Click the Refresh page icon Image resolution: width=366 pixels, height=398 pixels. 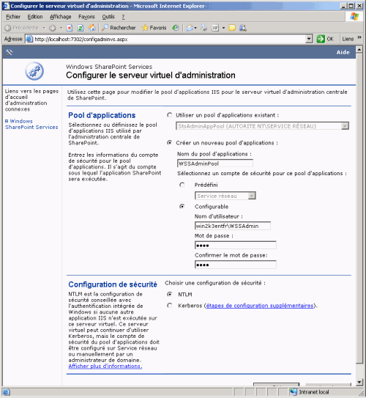(x=81, y=28)
